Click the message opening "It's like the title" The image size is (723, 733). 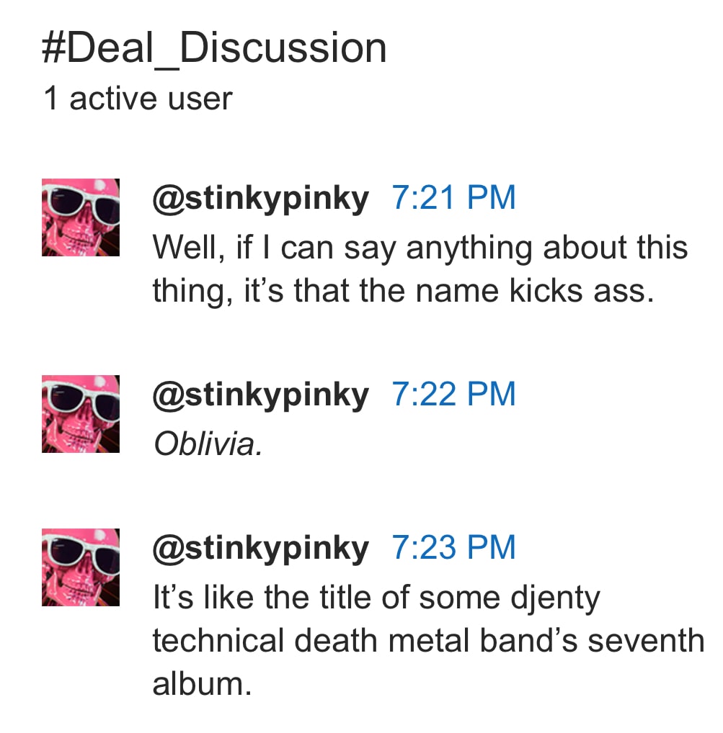coord(375,598)
